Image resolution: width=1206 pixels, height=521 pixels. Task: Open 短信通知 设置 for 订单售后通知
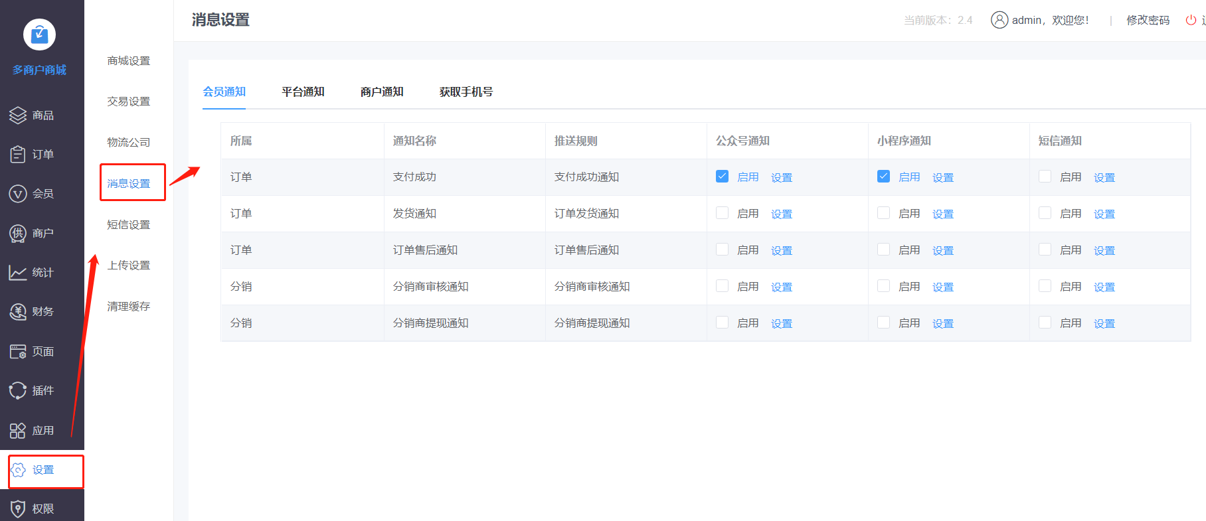(1104, 250)
